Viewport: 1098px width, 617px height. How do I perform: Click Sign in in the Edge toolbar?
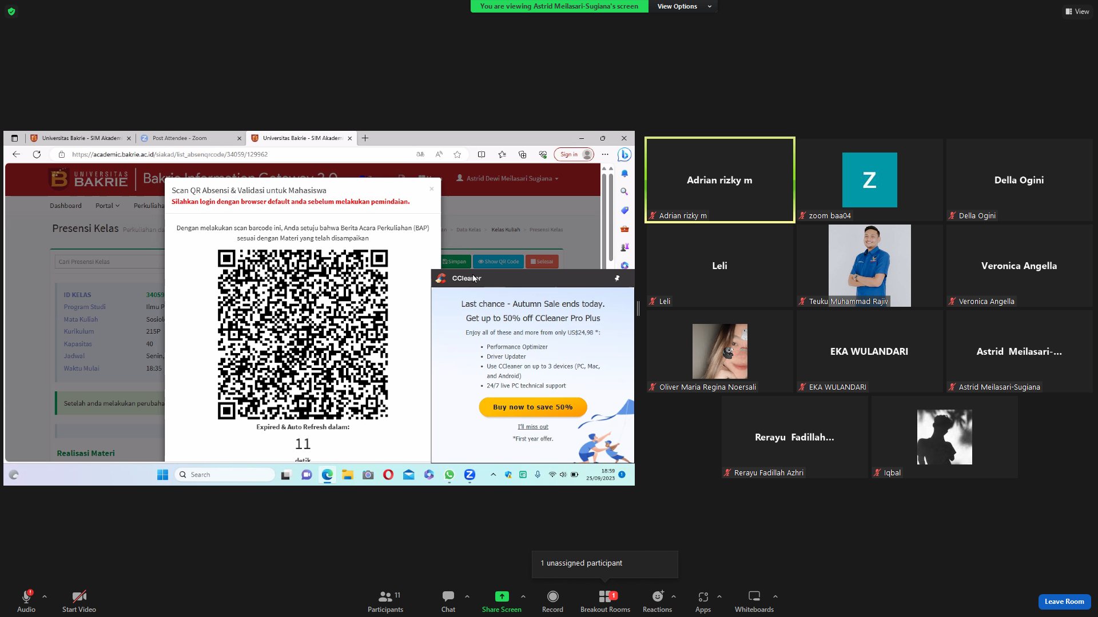point(574,154)
